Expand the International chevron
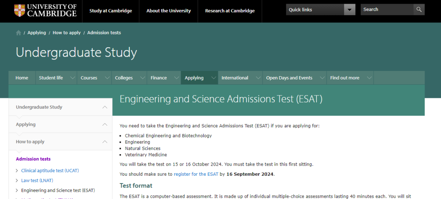The image size is (441, 199). (258, 78)
